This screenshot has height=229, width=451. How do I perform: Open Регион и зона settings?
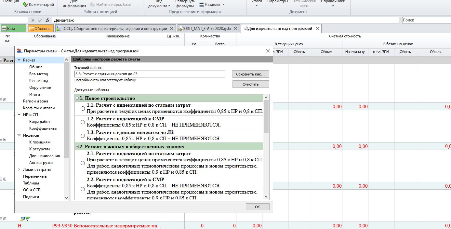click(35, 101)
